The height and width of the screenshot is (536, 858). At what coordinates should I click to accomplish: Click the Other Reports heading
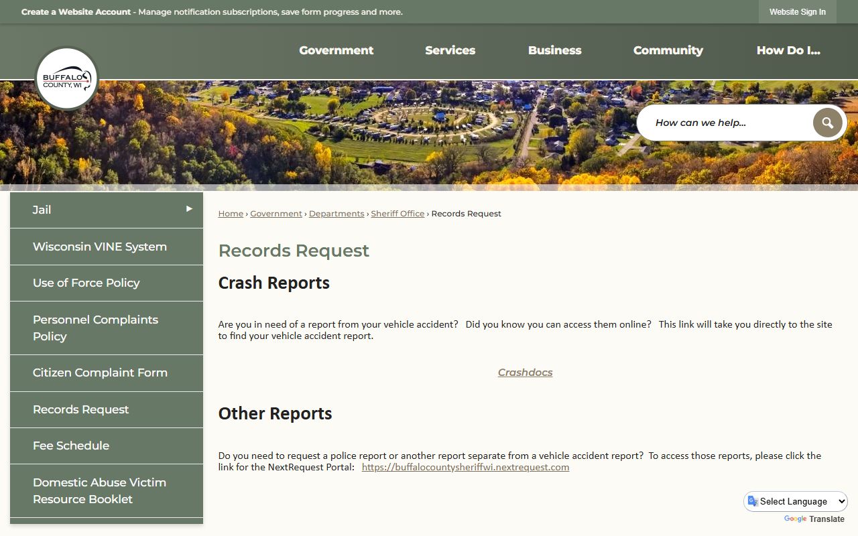coord(275,413)
